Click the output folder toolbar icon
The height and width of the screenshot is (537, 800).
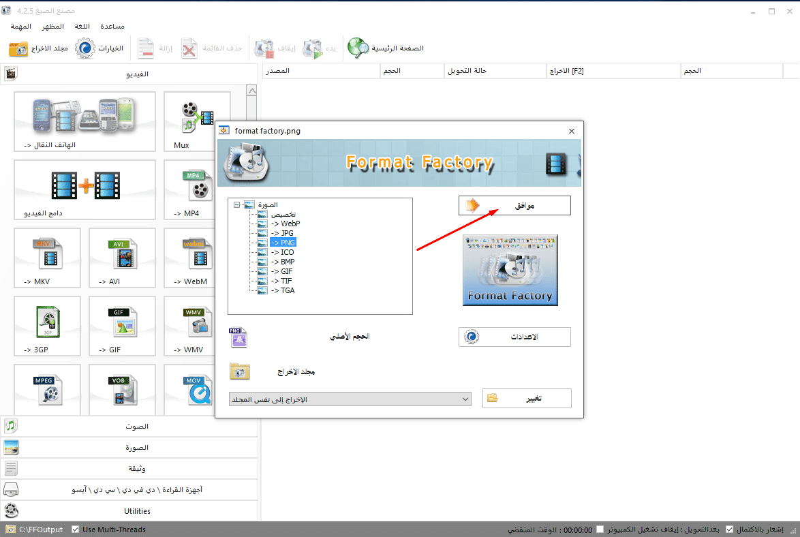click(18, 49)
